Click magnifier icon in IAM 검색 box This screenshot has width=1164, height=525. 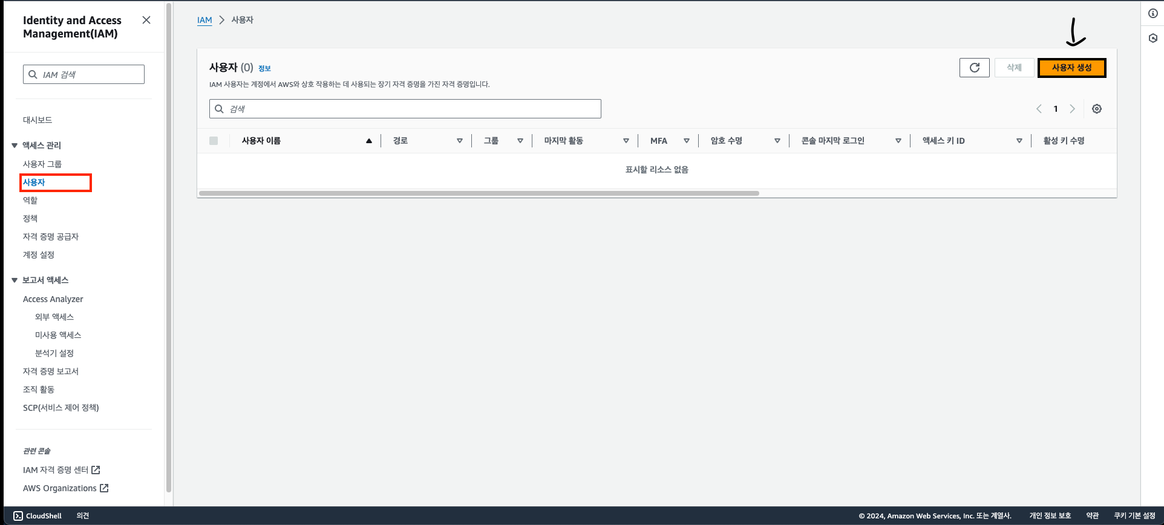point(33,74)
